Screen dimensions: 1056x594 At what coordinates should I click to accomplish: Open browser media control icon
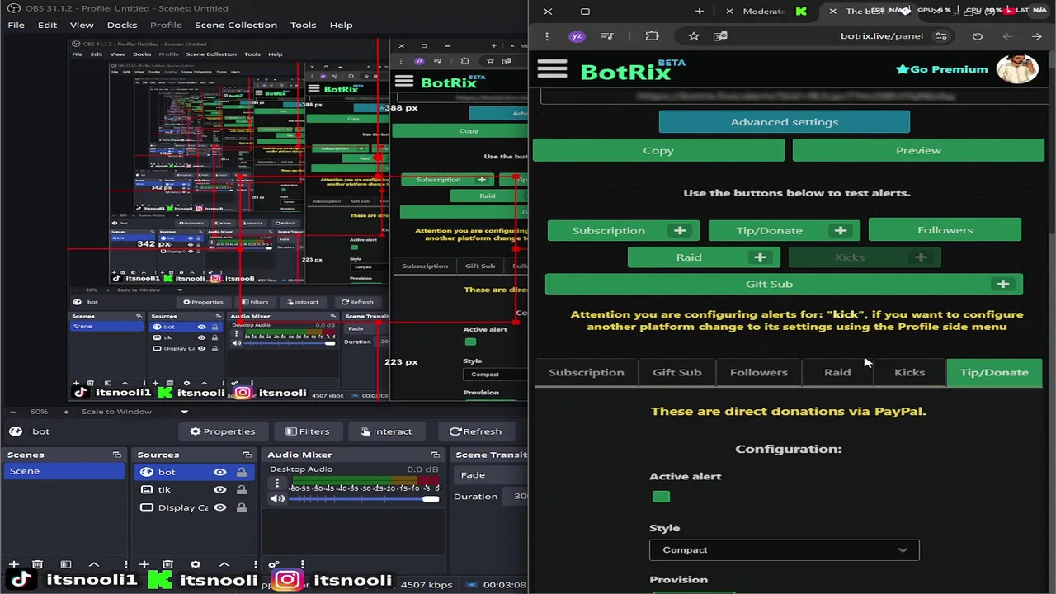coord(607,36)
